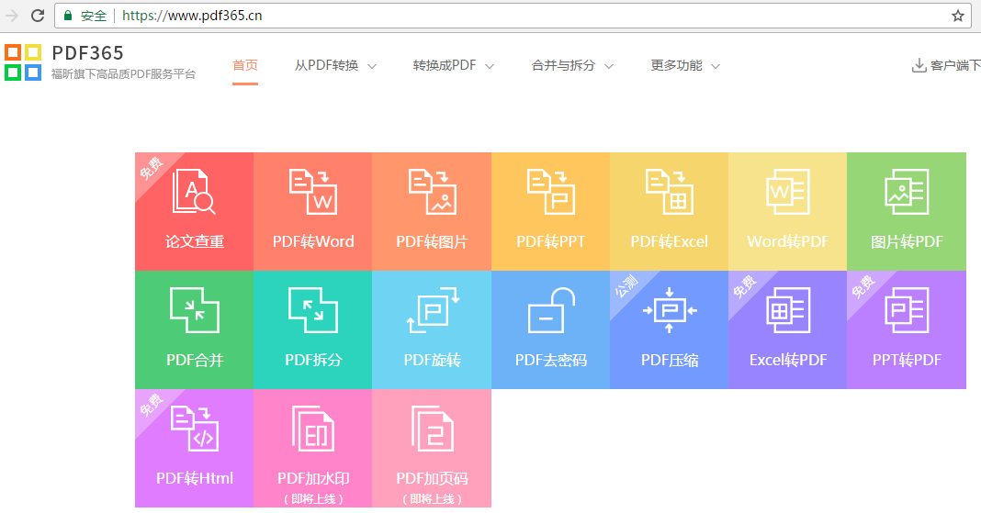981x513 pixels.
Task: Click the 福昕旗下高品质PDF服务平台 tagline
Action: 123,74
